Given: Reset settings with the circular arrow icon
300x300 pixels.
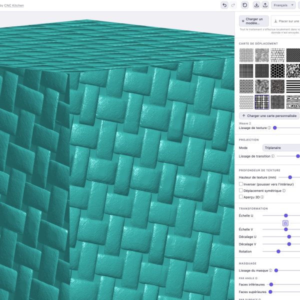Looking at the screenshot, I should pos(244,5).
